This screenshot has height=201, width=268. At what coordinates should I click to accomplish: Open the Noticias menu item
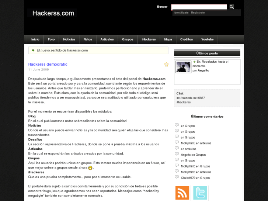click(x=69, y=39)
